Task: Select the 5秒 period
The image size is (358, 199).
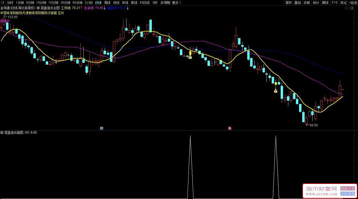Action: coord(155,3)
